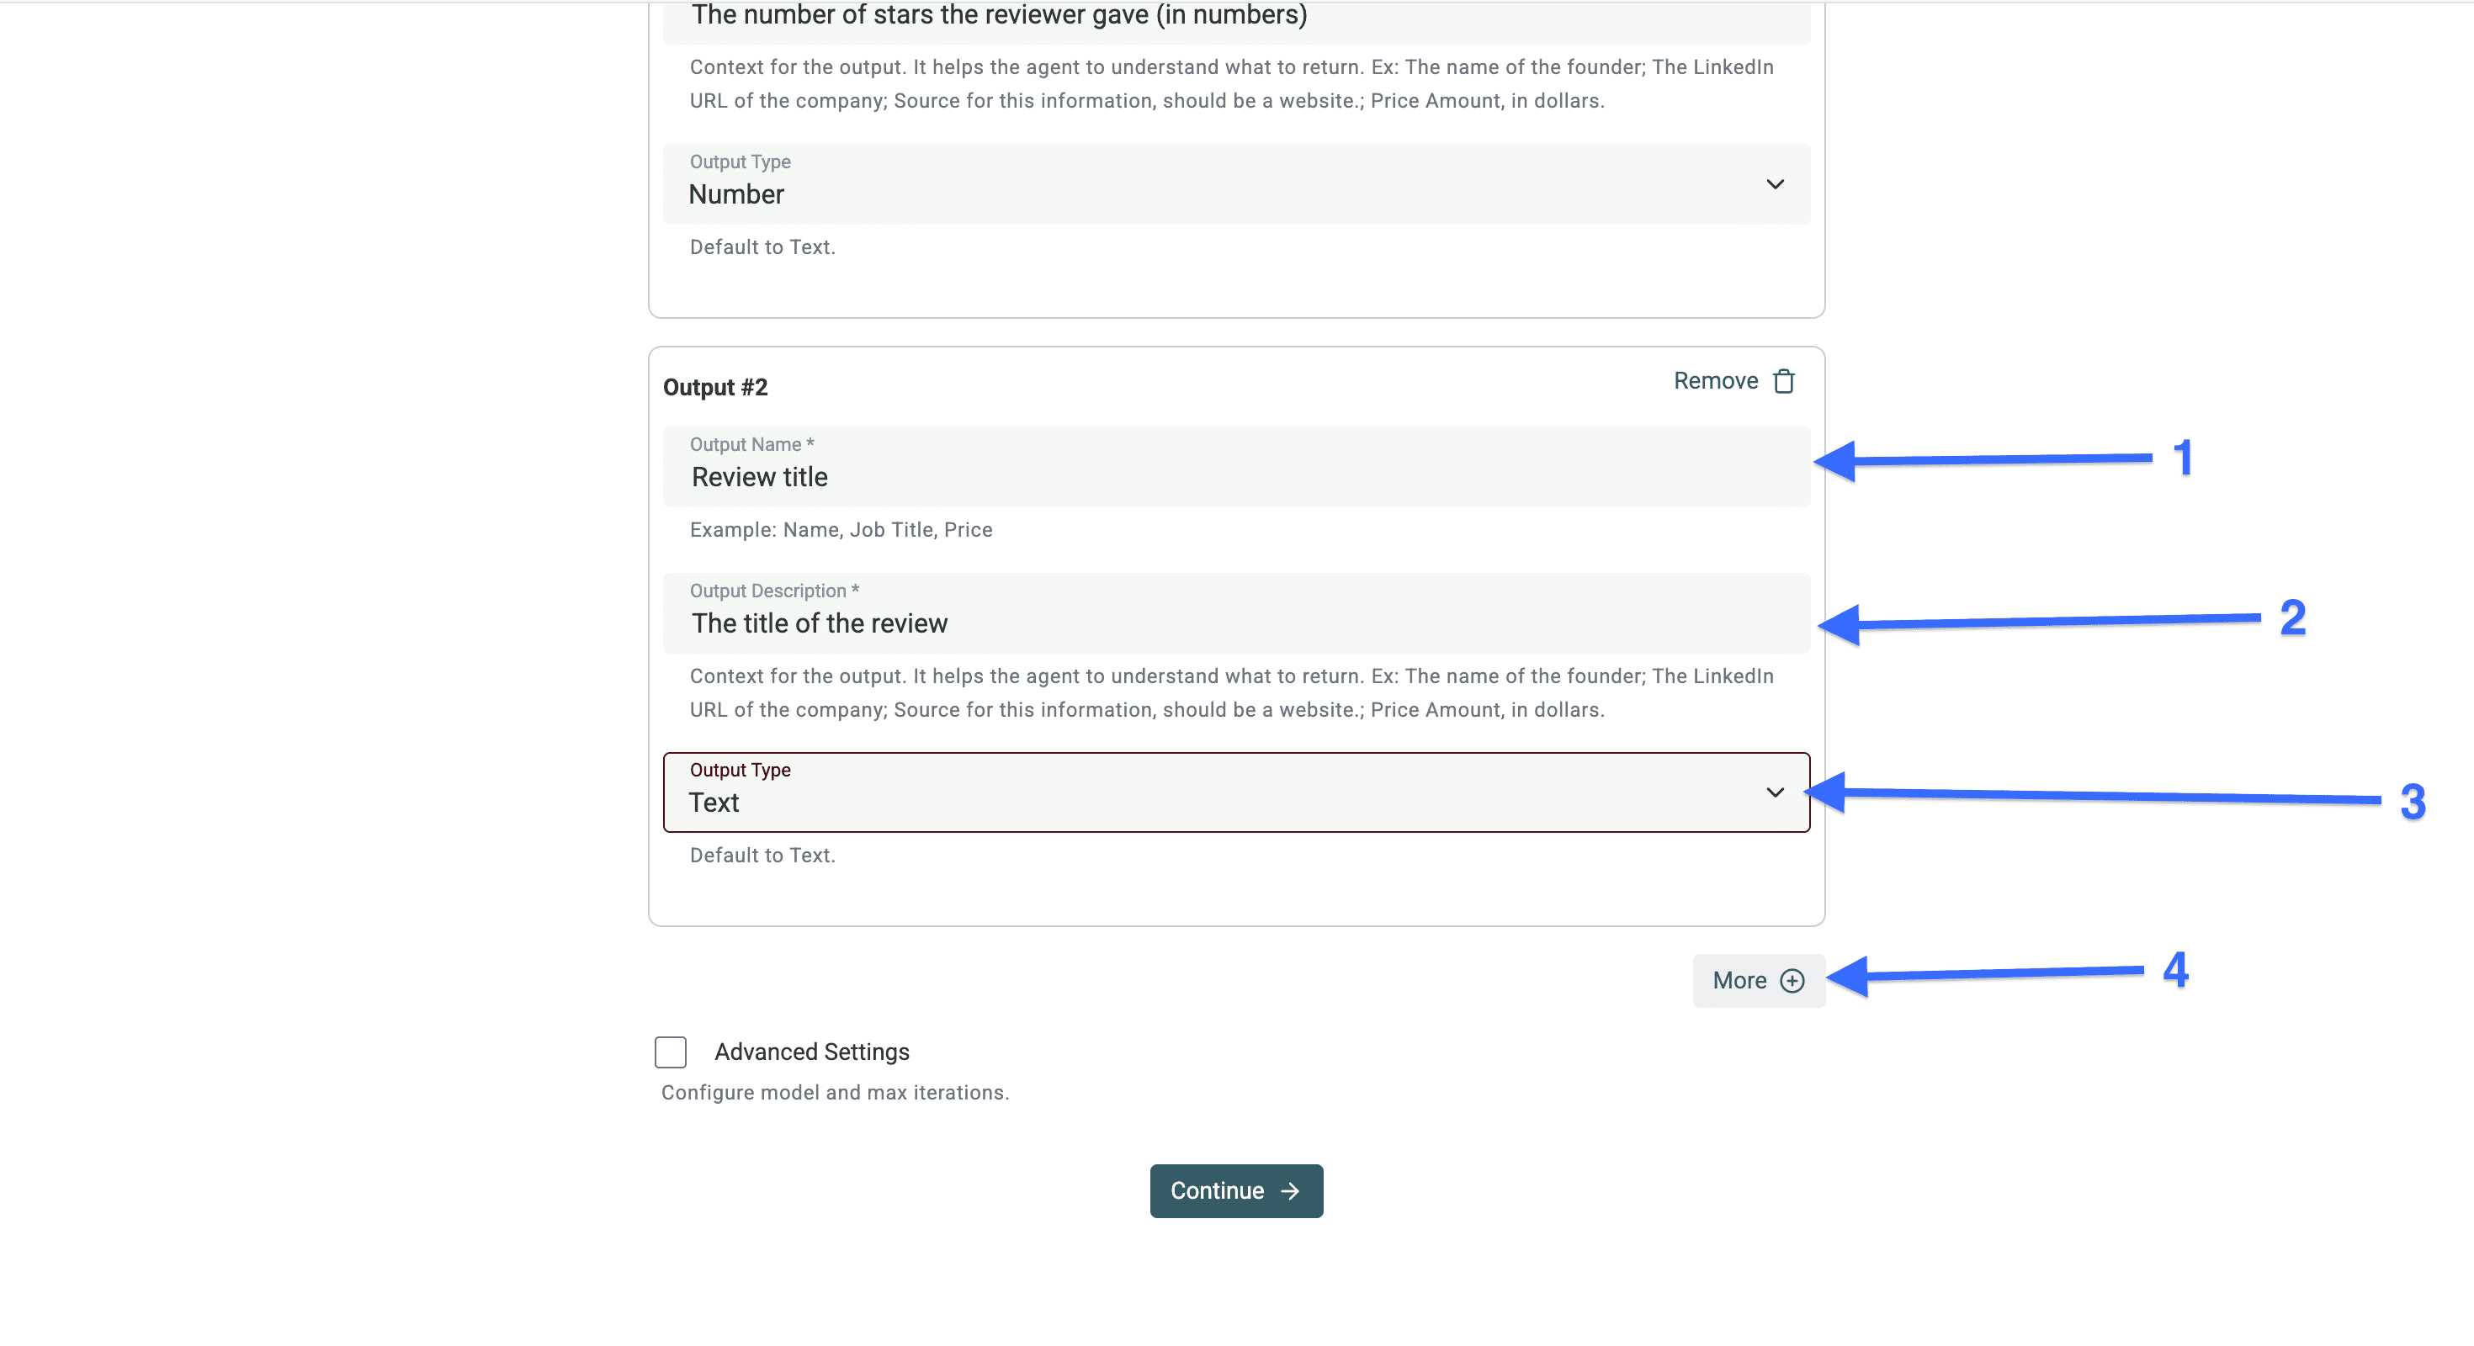Screen dimensions: 2474x1346
Task: Click the "Example: Name, Job Title, Price" hint
Action: point(841,530)
